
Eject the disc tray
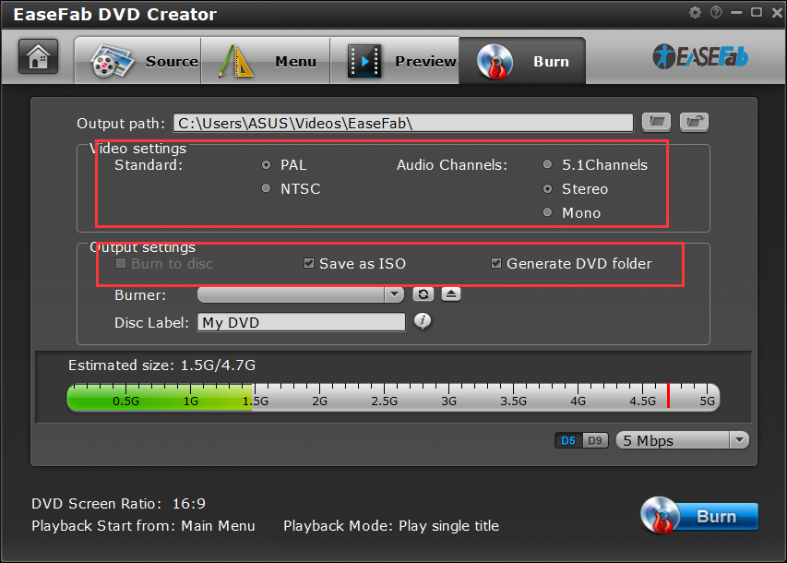(x=450, y=294)
